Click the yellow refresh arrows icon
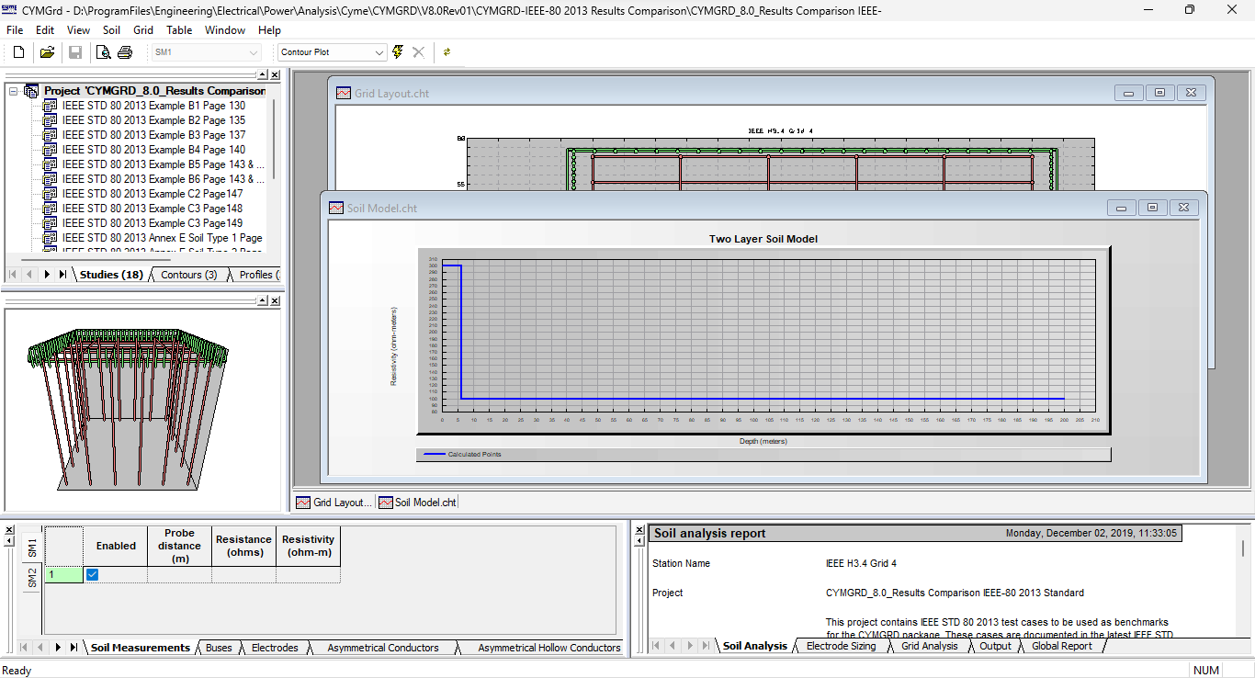Image resolution: width=1255 pixels, height=678 pixels. point(447,52)
